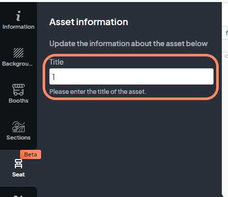
Task: Open the Information panel icon
Action: (18, 16)
